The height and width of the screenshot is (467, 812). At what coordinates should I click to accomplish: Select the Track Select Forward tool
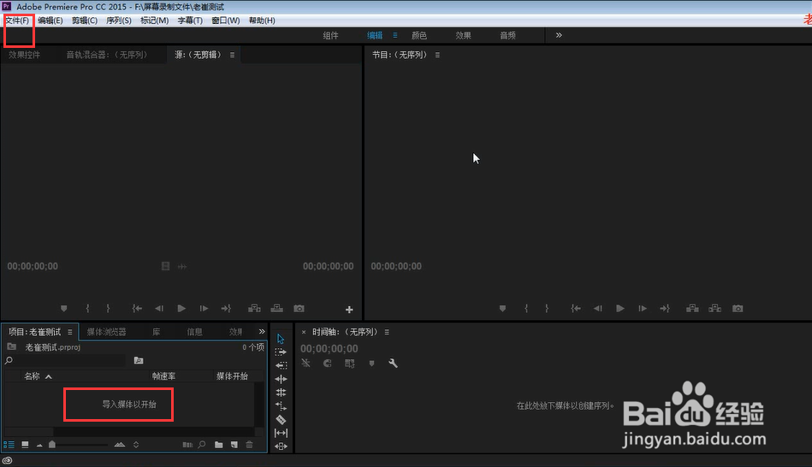tap(281, 352)
